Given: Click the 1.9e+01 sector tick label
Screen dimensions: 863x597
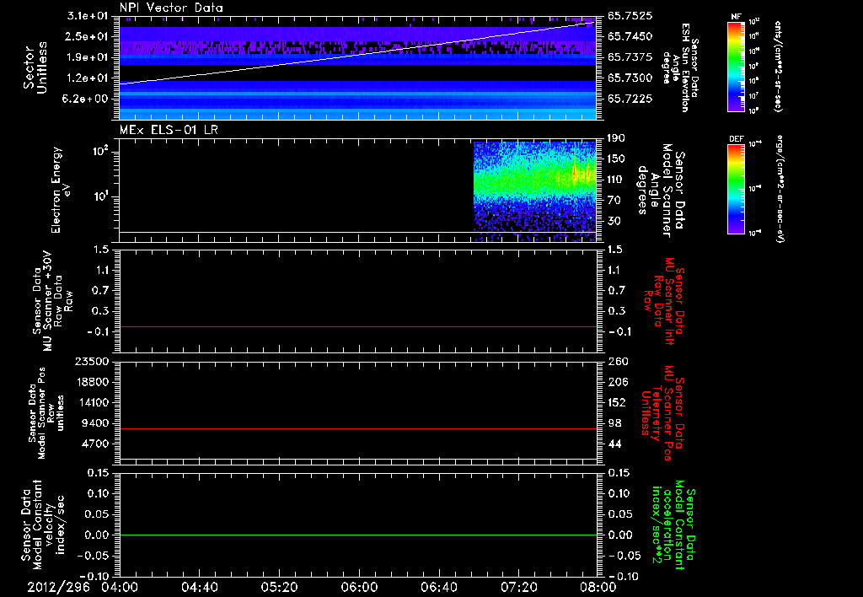Looking at the screenshot, I should coord(87,57).
